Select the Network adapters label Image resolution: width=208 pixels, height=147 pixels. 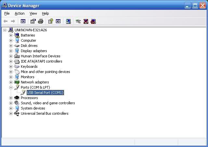(x=35, y=82)
